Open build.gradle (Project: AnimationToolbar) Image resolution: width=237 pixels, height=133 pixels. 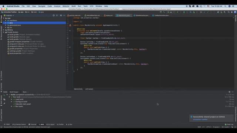[24, 34]
